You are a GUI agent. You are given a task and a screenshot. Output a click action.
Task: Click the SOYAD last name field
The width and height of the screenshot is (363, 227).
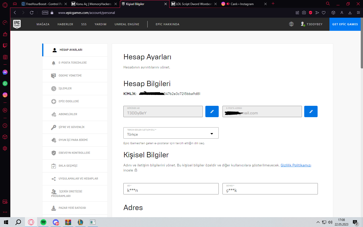click(x=270, y=189)
